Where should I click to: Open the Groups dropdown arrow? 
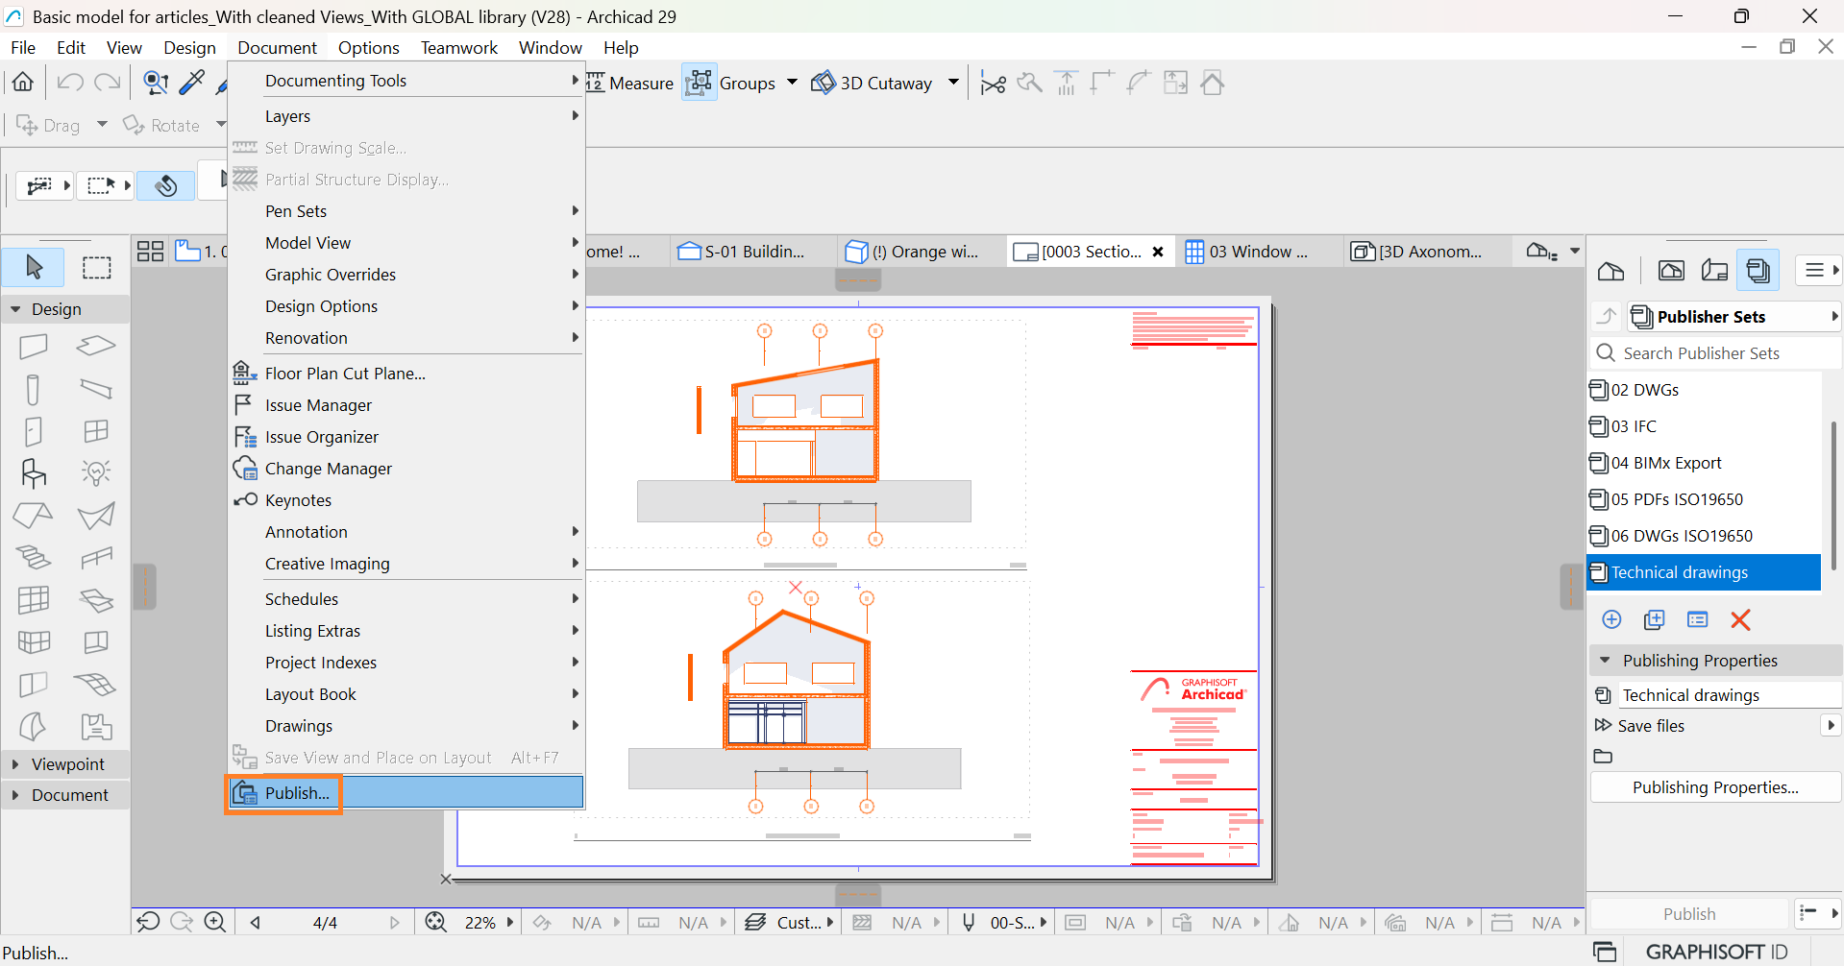792,83
